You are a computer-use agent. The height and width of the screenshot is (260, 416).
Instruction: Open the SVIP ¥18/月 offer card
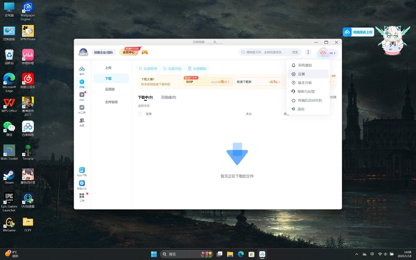tap(208, 82)
